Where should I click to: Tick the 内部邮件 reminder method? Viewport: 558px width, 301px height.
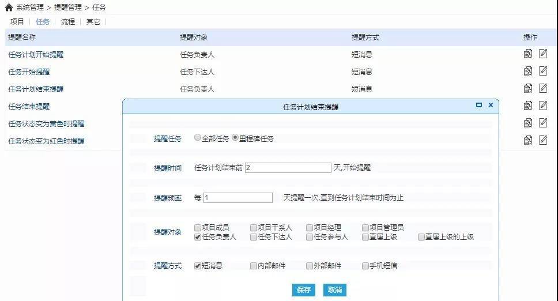coord(254,266)
